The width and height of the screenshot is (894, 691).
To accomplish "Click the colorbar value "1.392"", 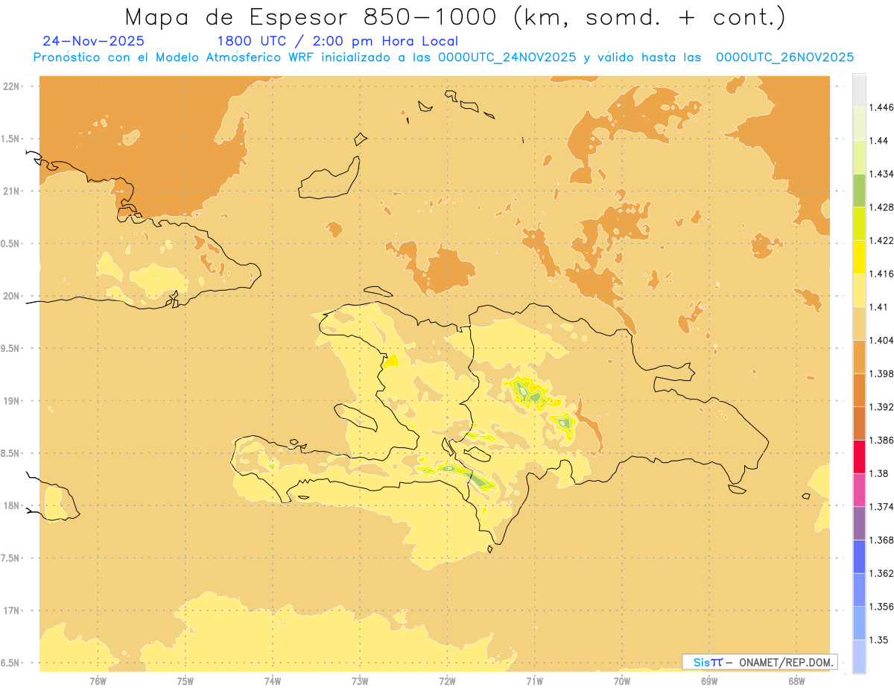I will (881, 407).
